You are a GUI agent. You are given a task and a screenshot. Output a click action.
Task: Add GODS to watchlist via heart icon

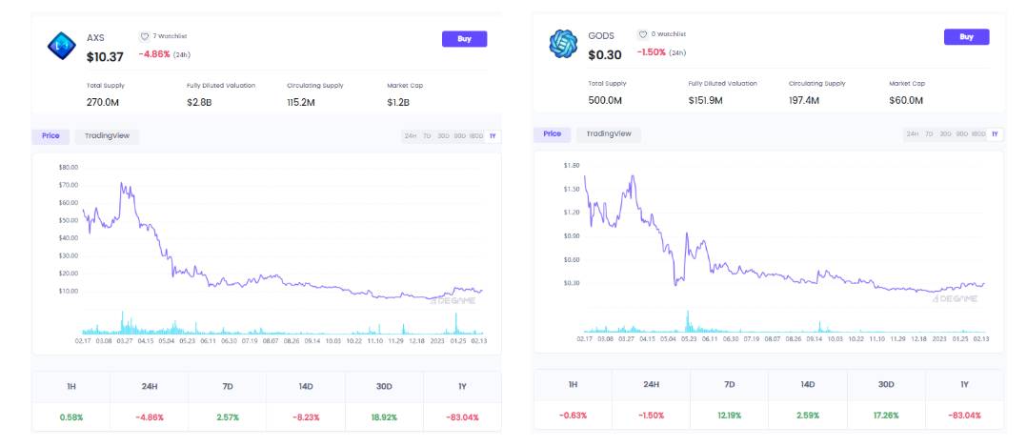(643, 35)
